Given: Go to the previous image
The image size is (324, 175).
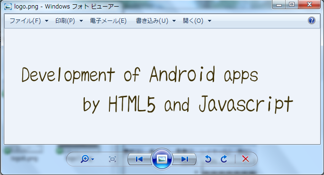Looking at the screenshot, I should [x=139, y=159].
